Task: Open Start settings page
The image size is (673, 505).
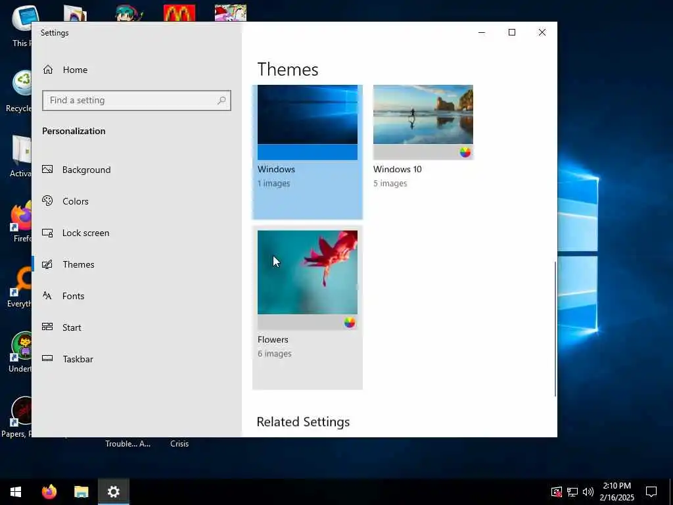Action: tap(72, 327)
